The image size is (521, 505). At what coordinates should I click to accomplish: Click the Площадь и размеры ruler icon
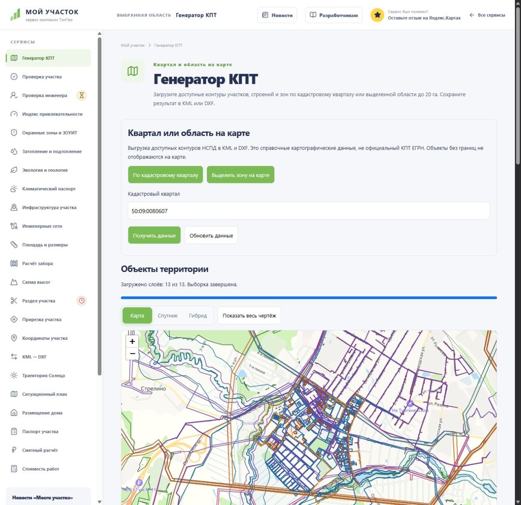(14, 245)
